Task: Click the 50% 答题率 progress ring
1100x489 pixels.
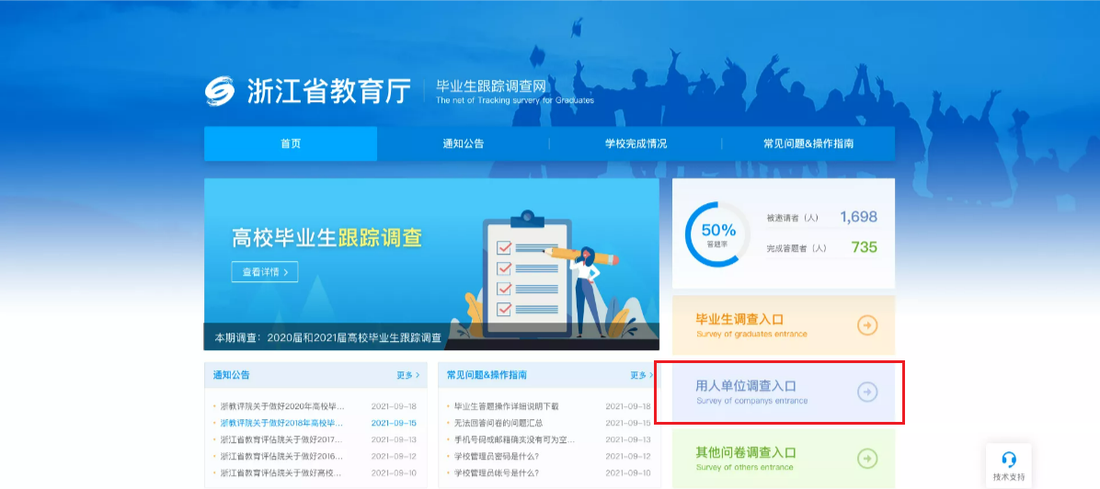Action: [717, 234]
